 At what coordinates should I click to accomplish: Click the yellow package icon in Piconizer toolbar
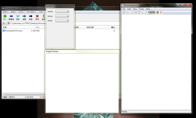(x=158, y=12)
